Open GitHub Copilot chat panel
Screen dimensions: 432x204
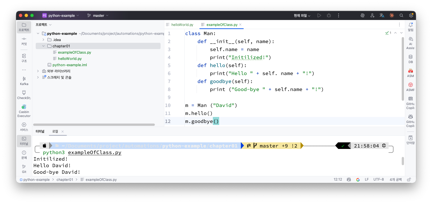pos(410,119)
